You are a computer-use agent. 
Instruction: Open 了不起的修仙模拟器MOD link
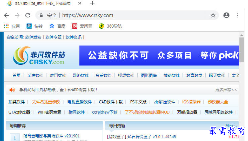pyautogui.click(x=147, y=112)
